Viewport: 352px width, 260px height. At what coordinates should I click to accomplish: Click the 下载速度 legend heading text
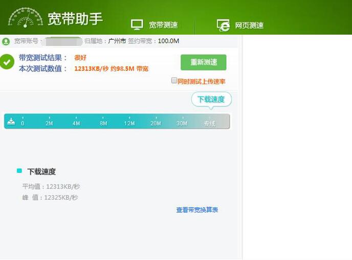[41, 172]
